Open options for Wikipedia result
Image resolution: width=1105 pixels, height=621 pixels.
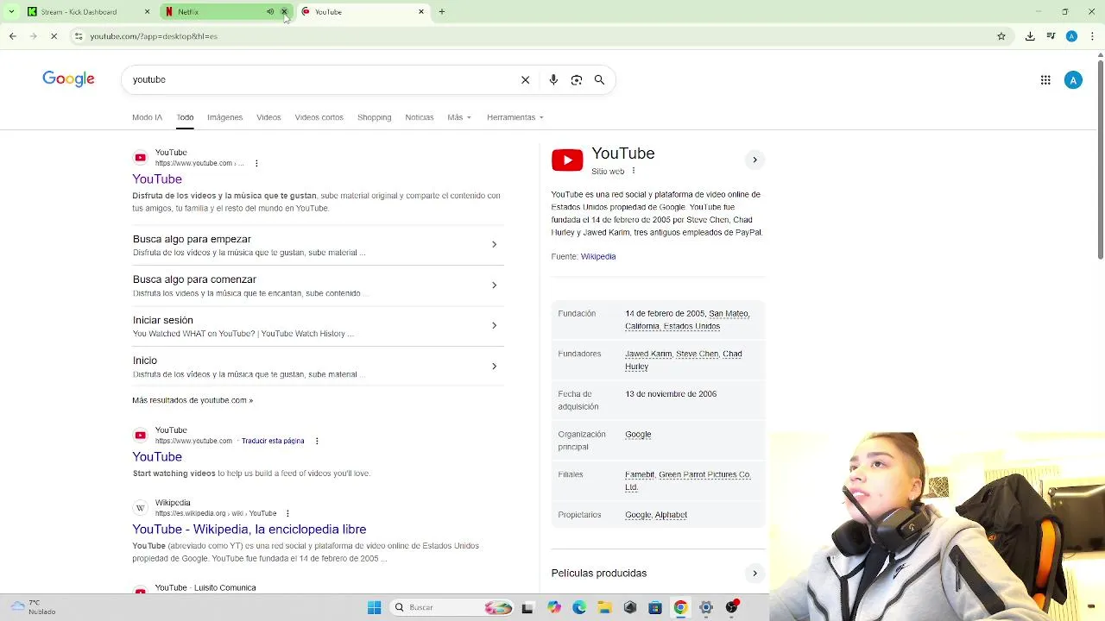click(287, 513)
